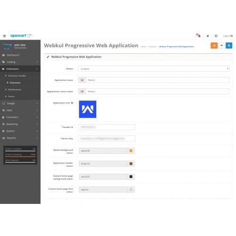Screen dimensions: 236x236
Task: Click the Dashboard sidebar icon
Action: (3, 55)
